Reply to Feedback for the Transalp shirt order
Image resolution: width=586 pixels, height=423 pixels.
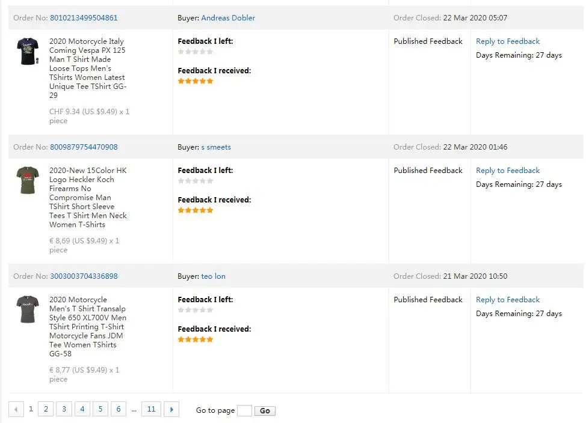[508, 300]
